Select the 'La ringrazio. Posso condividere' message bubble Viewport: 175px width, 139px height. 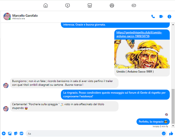[x=115, y=95]
